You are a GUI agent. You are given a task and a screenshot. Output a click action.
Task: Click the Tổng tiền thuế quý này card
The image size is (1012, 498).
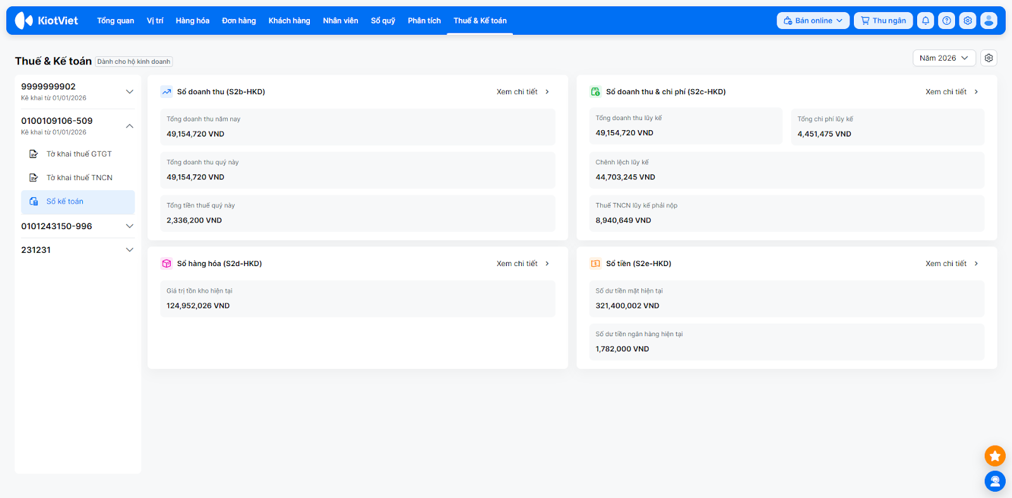(x=357, y=214)
